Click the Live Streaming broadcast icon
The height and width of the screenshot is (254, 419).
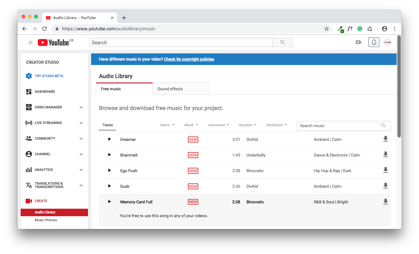[29, 123]
